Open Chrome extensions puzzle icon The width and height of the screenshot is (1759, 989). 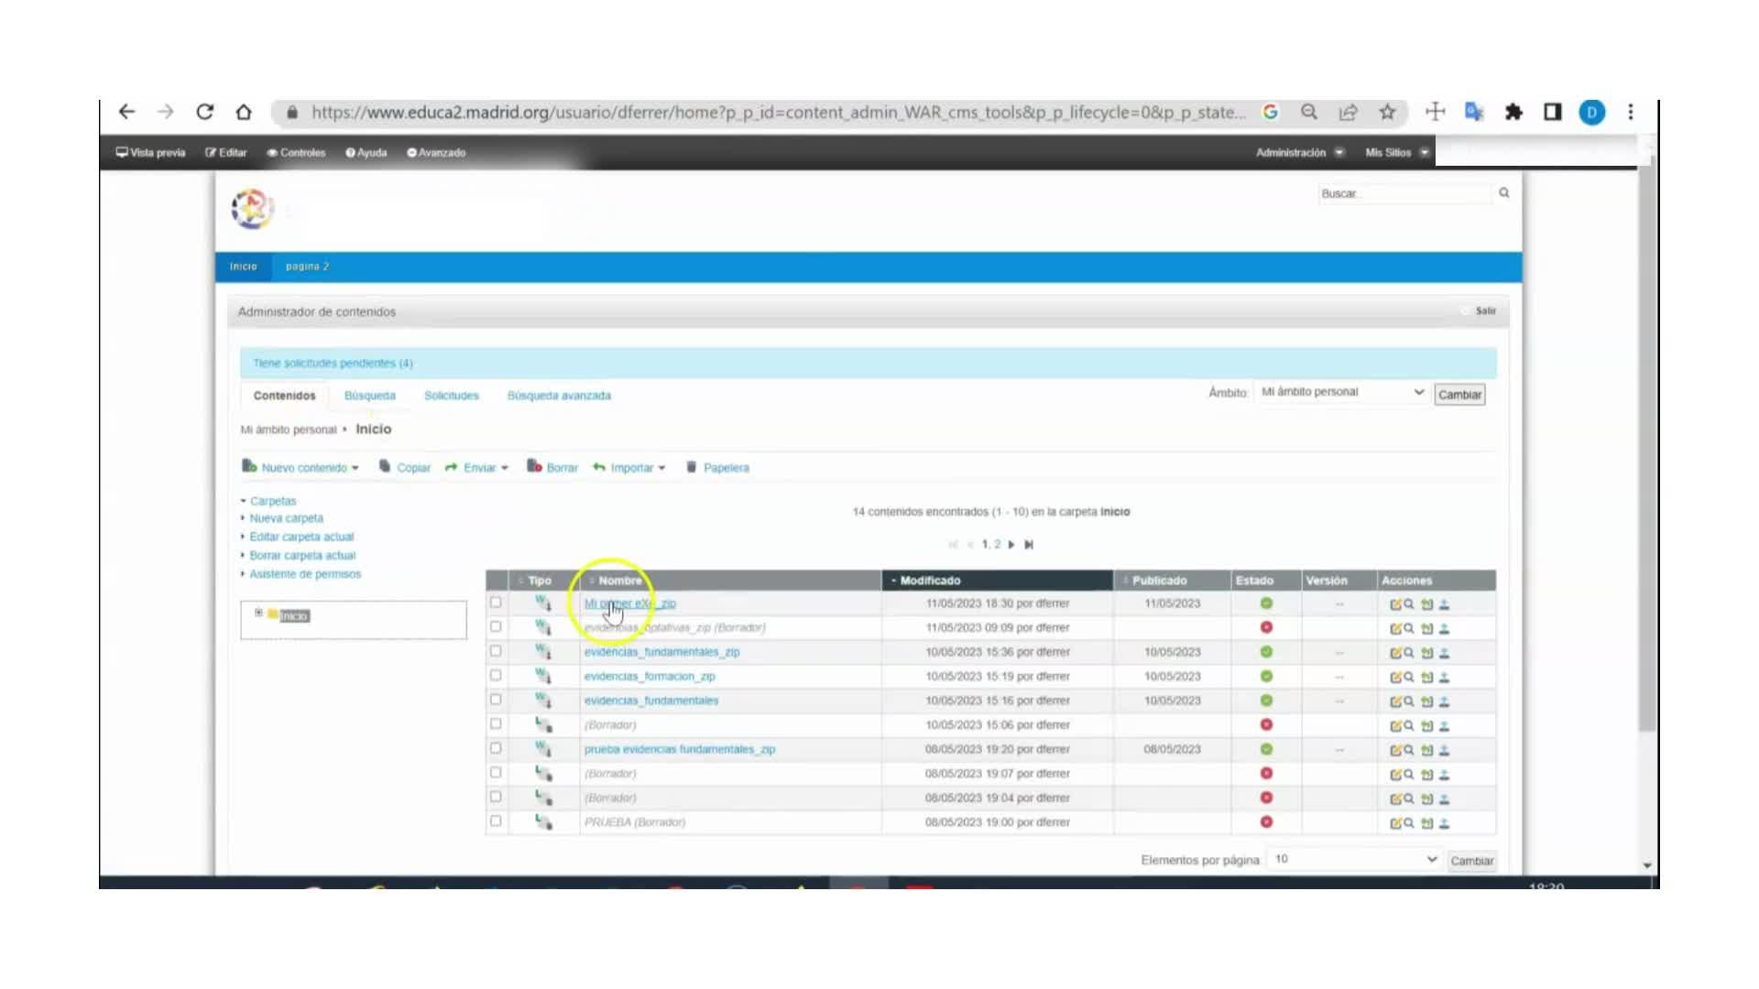[x=1513, y=112]
